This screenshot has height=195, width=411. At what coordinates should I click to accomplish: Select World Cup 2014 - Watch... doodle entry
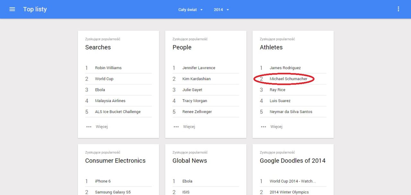293,181
